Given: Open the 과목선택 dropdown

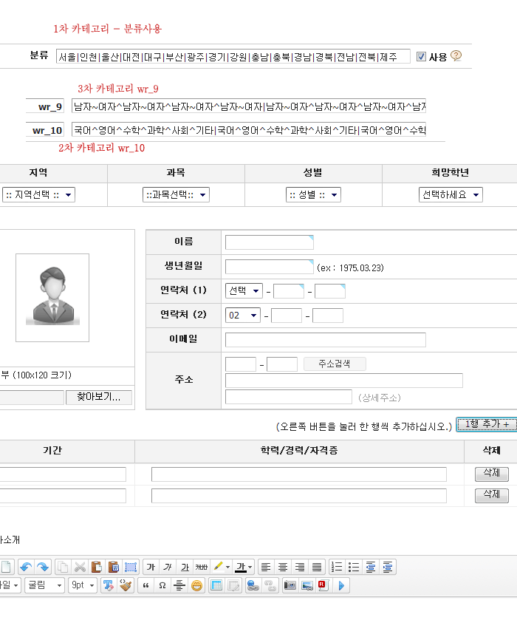Looking at the screenshot, I should [176, 194].
